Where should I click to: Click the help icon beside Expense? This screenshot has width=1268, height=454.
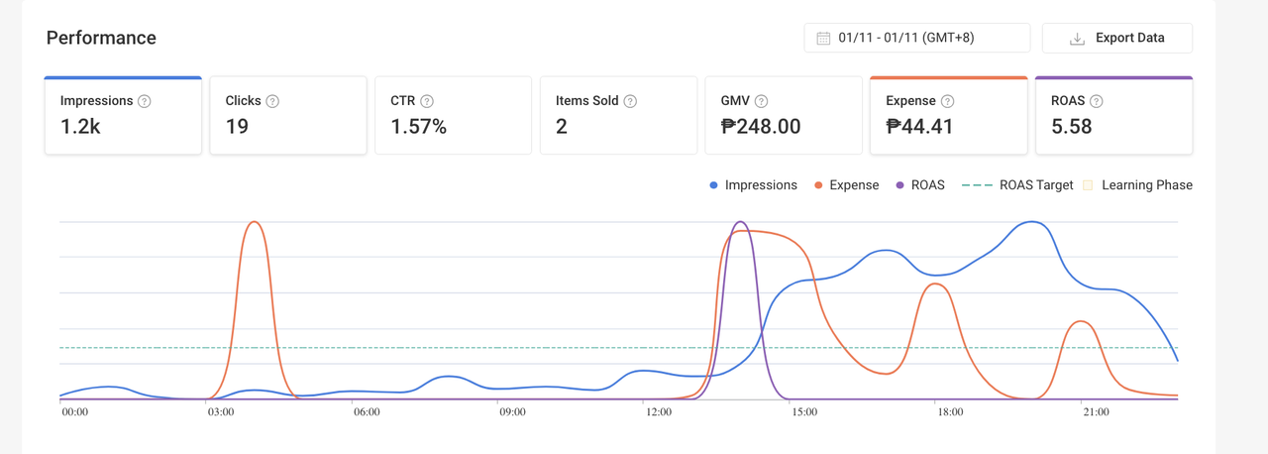tap(947, 101)
